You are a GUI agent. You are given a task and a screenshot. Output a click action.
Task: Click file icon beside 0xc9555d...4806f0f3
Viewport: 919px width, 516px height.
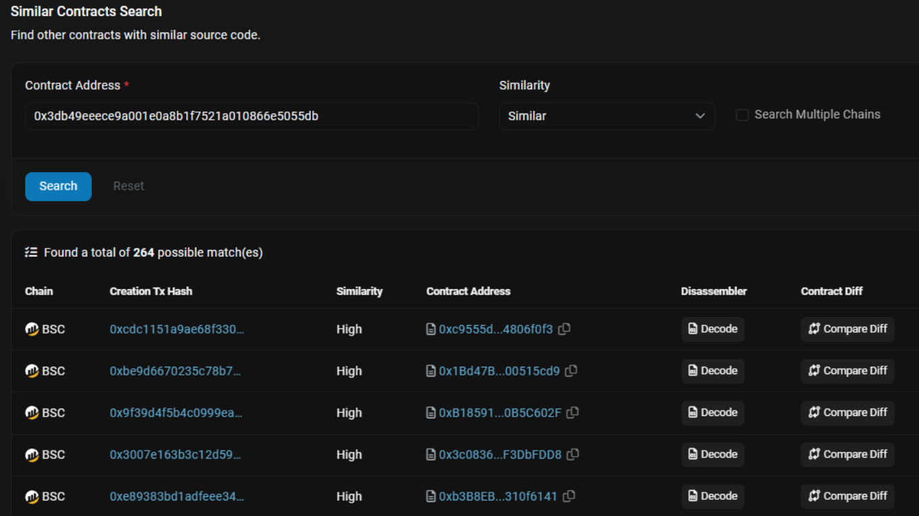(x=431, y=330)
